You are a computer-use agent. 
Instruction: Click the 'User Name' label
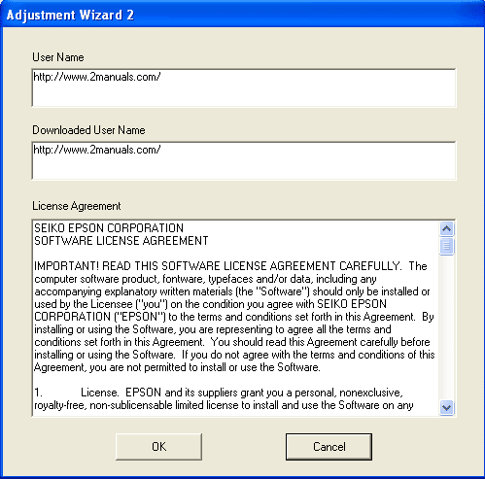tap(58, 57)
